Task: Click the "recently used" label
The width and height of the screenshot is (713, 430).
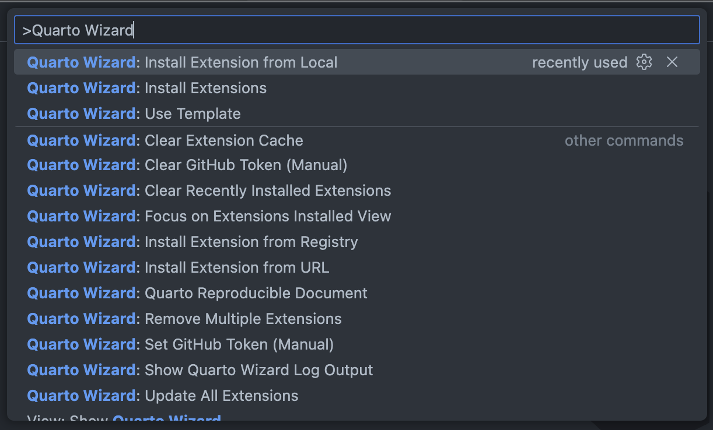Action: pos(579,62)
